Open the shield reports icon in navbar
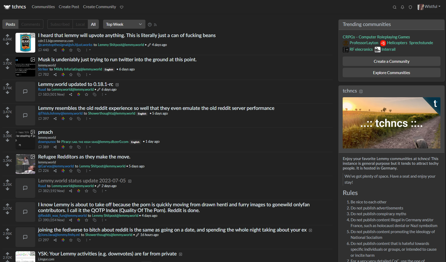Viewport: 446px width, 262px height. 410,7
